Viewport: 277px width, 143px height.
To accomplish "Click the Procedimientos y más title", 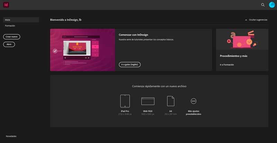I will [x=233, y=56].
